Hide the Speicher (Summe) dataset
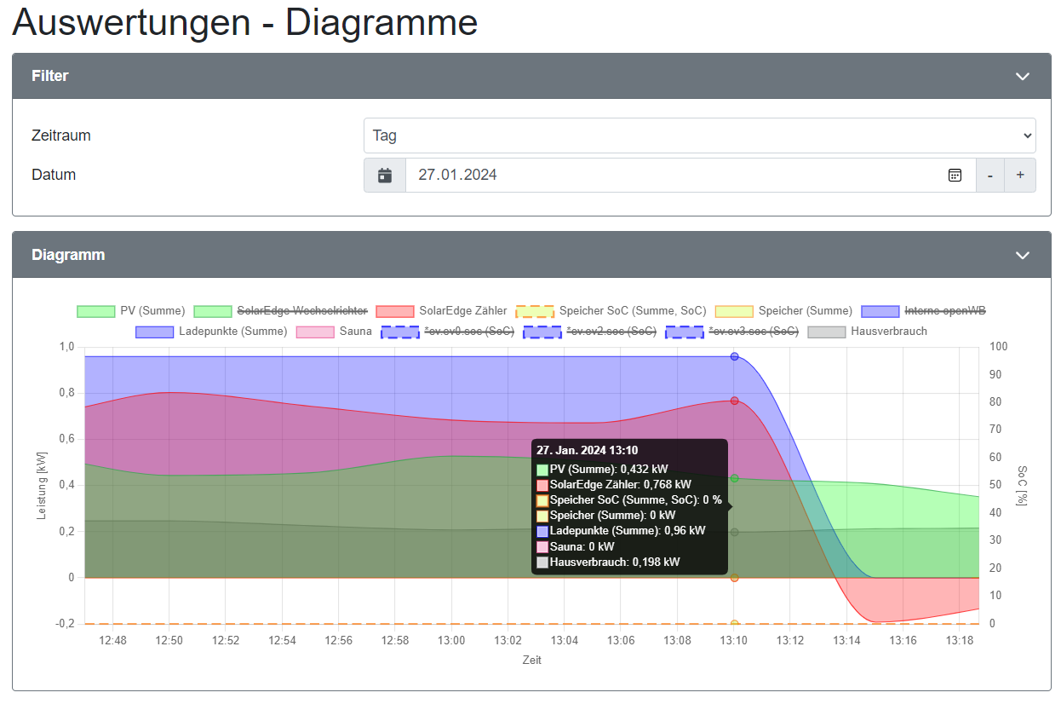This screenshot has height=704, width=1061. [784, 311]
